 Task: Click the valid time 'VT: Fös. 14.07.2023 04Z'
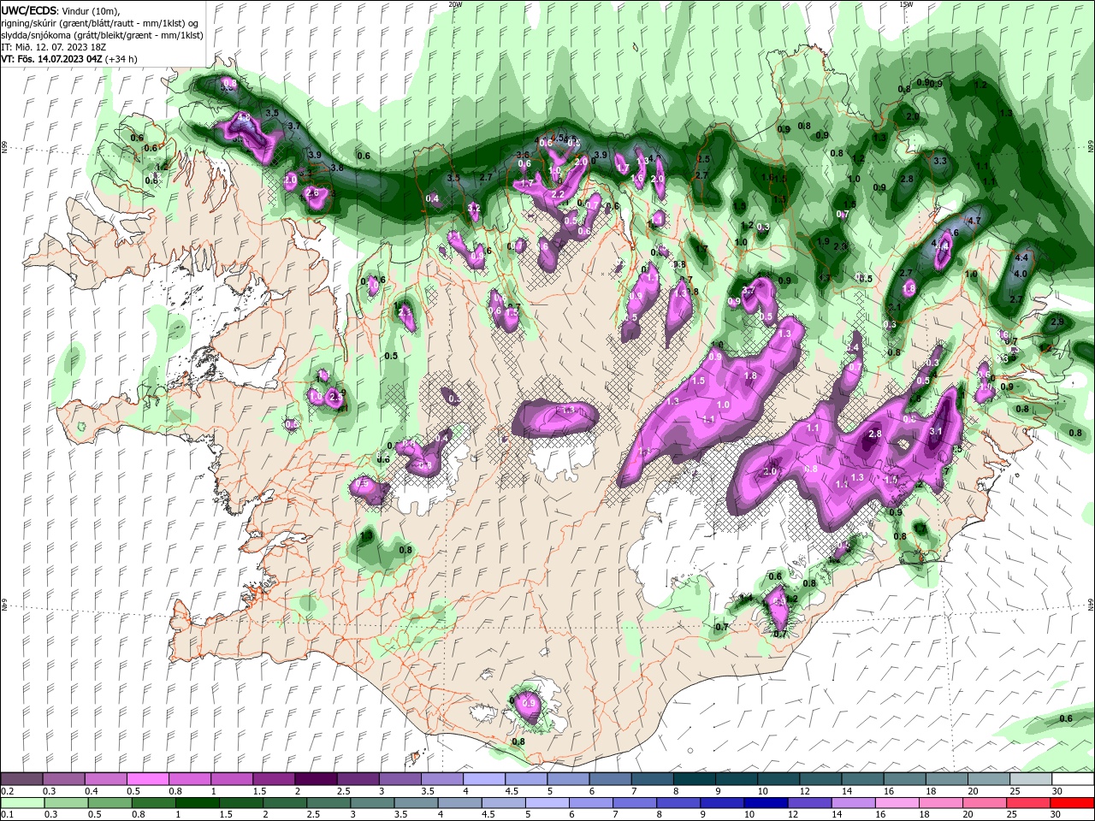(x=52, y=59)
